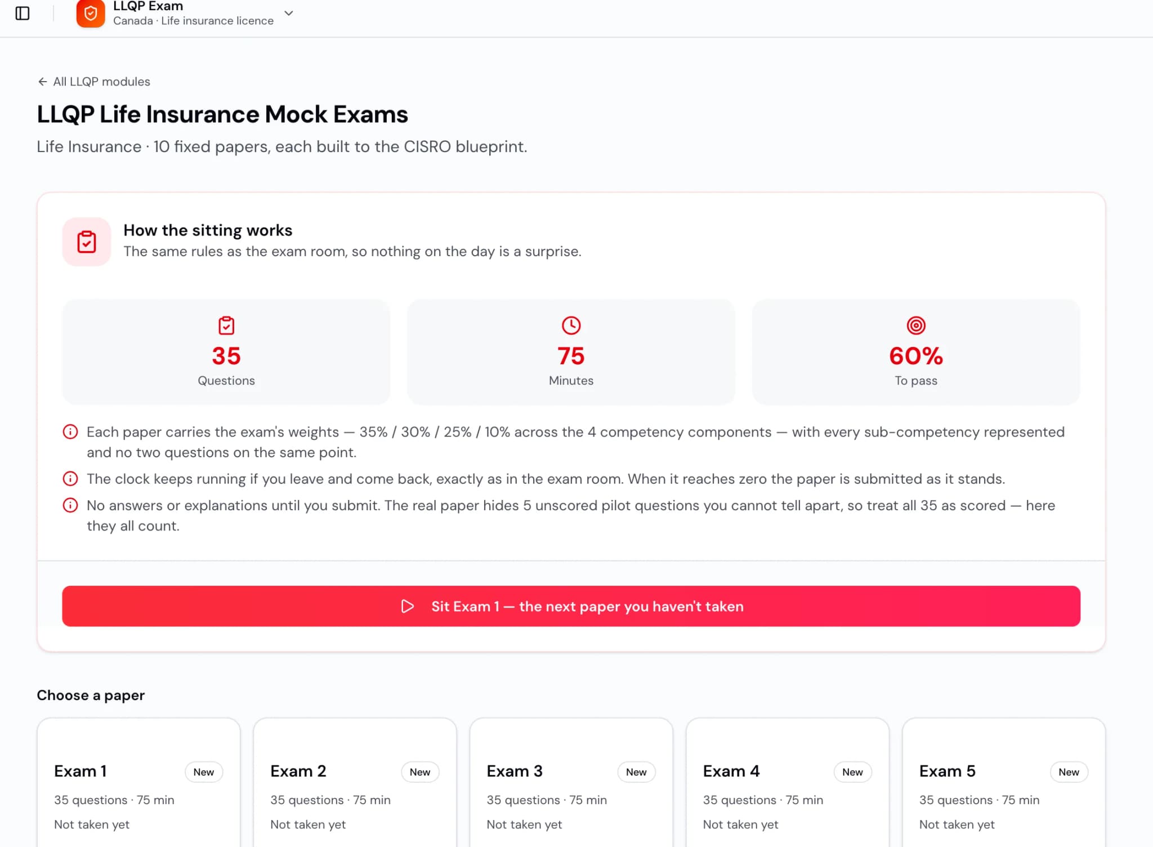Image resolution: width=1153 pixels, height=847 pixels.
Task: Start Sit Exam 1 next paper button
Action: [x=571, y=606]
